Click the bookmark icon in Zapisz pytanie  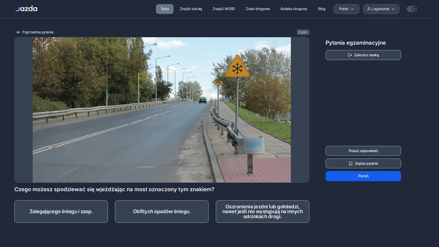(350, 164)
